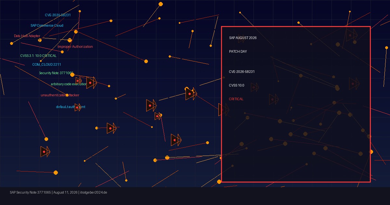390x205 pixels.
Task: Click the red 'Data Hub Adapter' text
Action: pos(27,36)
